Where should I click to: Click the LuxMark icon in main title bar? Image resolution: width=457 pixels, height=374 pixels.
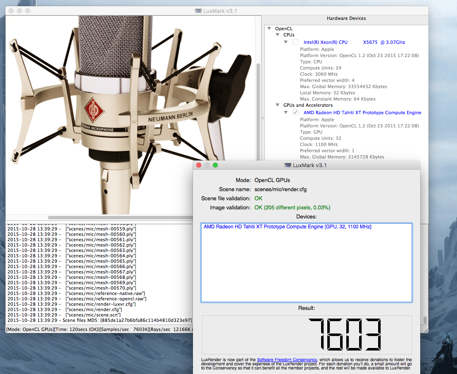click(x=199, y=11)
